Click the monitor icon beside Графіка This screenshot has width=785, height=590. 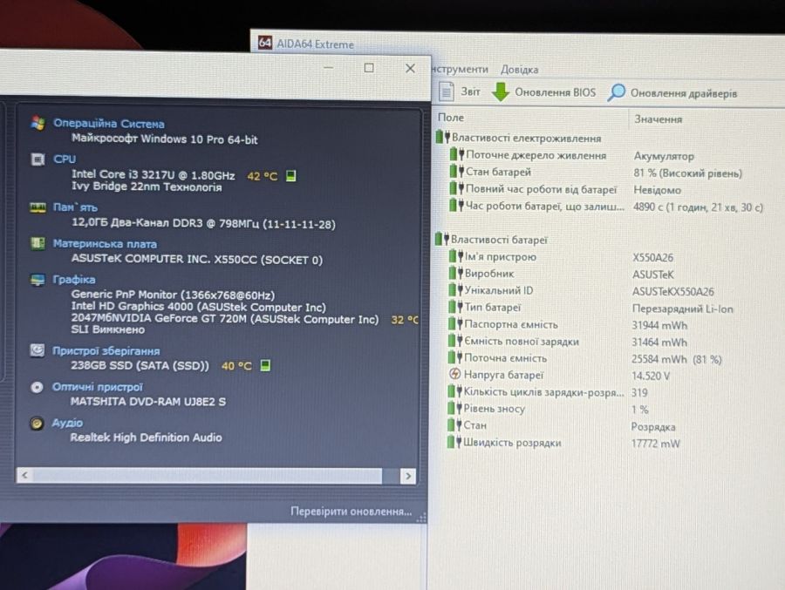pyautogui.click(x=38, y=279)
